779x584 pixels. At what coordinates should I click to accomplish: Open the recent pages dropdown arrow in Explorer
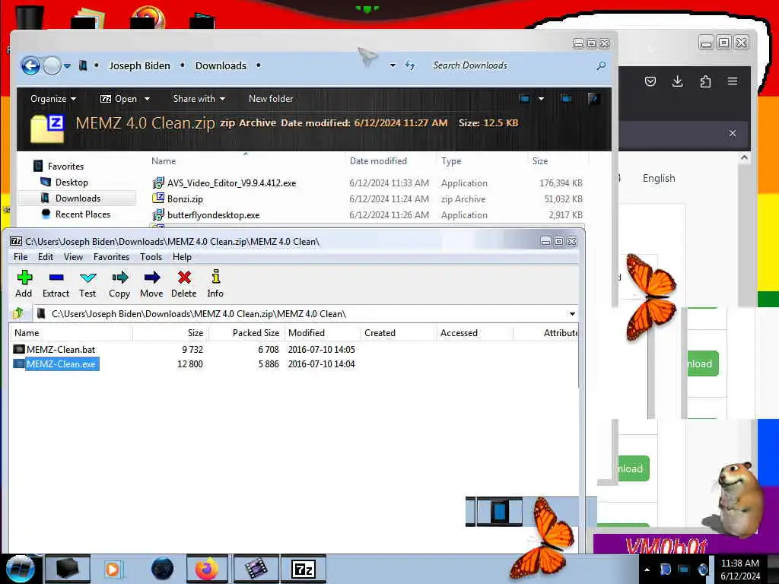click(x=68, y=65)
